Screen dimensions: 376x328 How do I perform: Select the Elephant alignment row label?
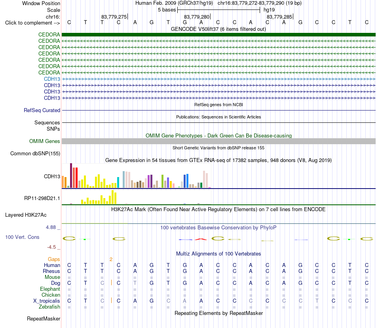pos(50,289)
